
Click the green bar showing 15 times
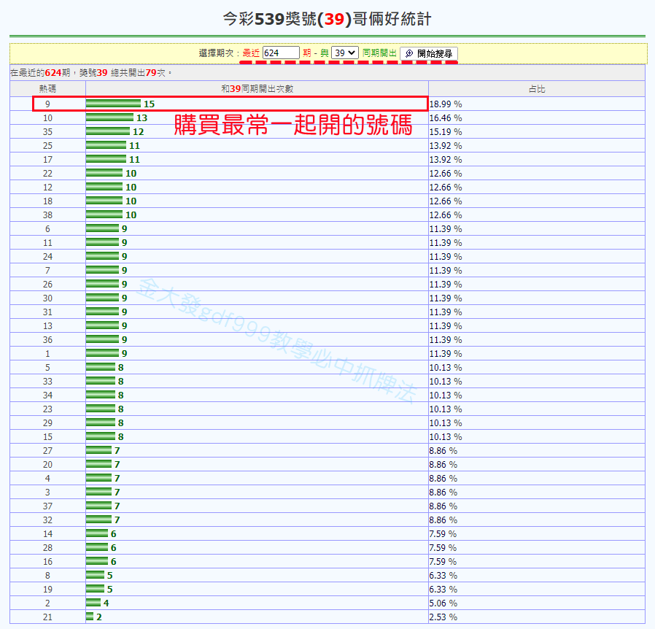[x=113, y=104]
